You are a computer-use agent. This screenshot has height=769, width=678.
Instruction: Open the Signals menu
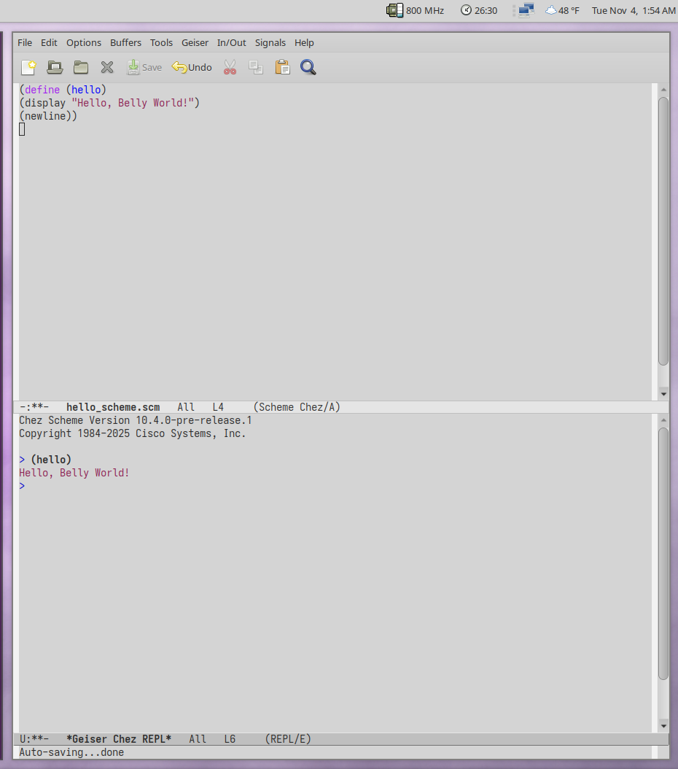click(270, 42)
